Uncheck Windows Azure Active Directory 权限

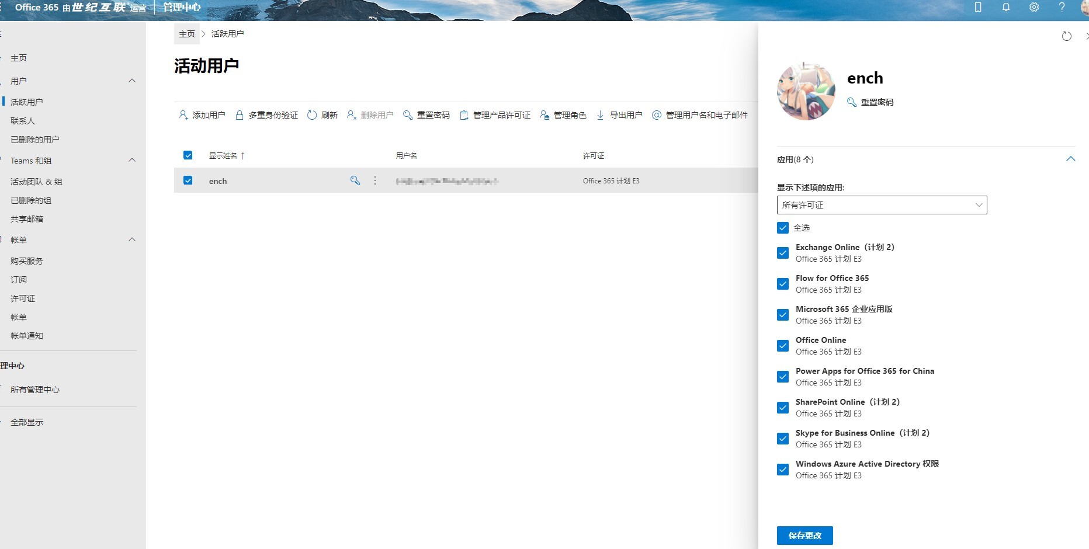click(x=783, y=470)
